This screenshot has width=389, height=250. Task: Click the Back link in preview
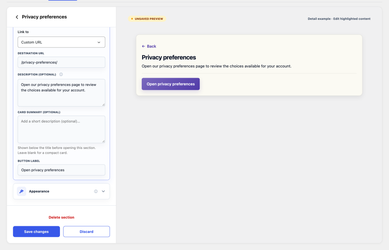[x=149, y=46]
